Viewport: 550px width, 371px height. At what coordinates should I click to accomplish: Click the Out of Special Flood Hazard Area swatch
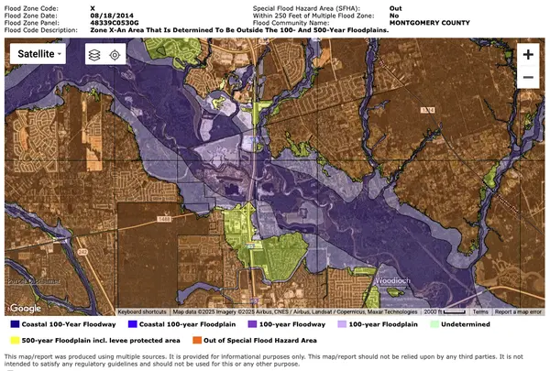[x=197, y=340]
